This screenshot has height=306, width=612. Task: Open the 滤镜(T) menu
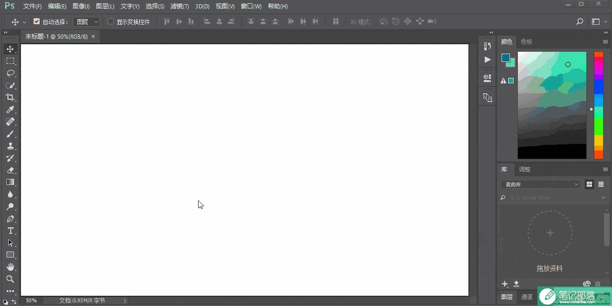click(x=180, y=7)
